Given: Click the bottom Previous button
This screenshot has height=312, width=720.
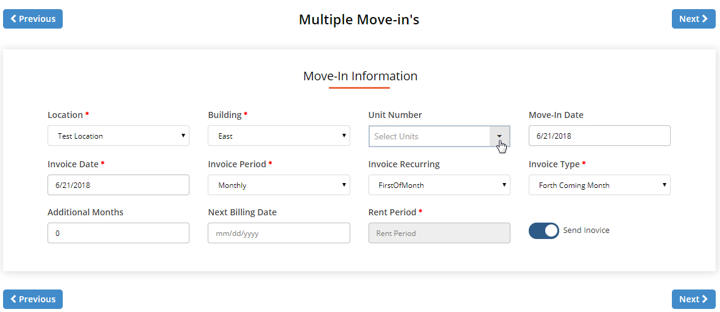Looking at the screenshot, I should click(33, 299).
